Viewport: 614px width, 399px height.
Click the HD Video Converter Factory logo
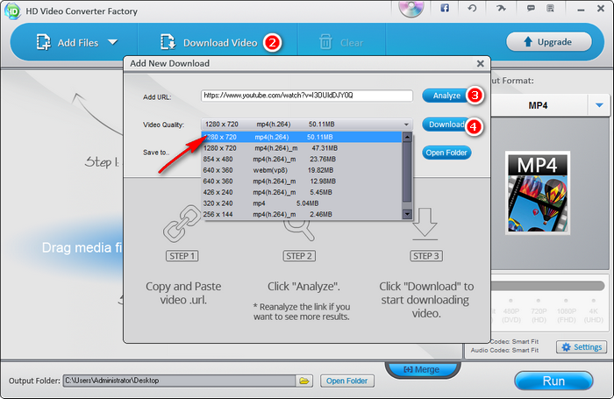tap(12, 11)
